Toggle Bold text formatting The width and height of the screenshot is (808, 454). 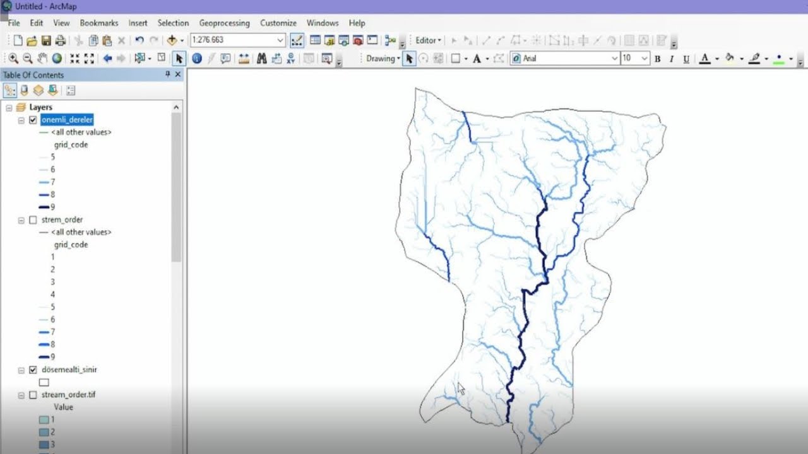point(657,59)
